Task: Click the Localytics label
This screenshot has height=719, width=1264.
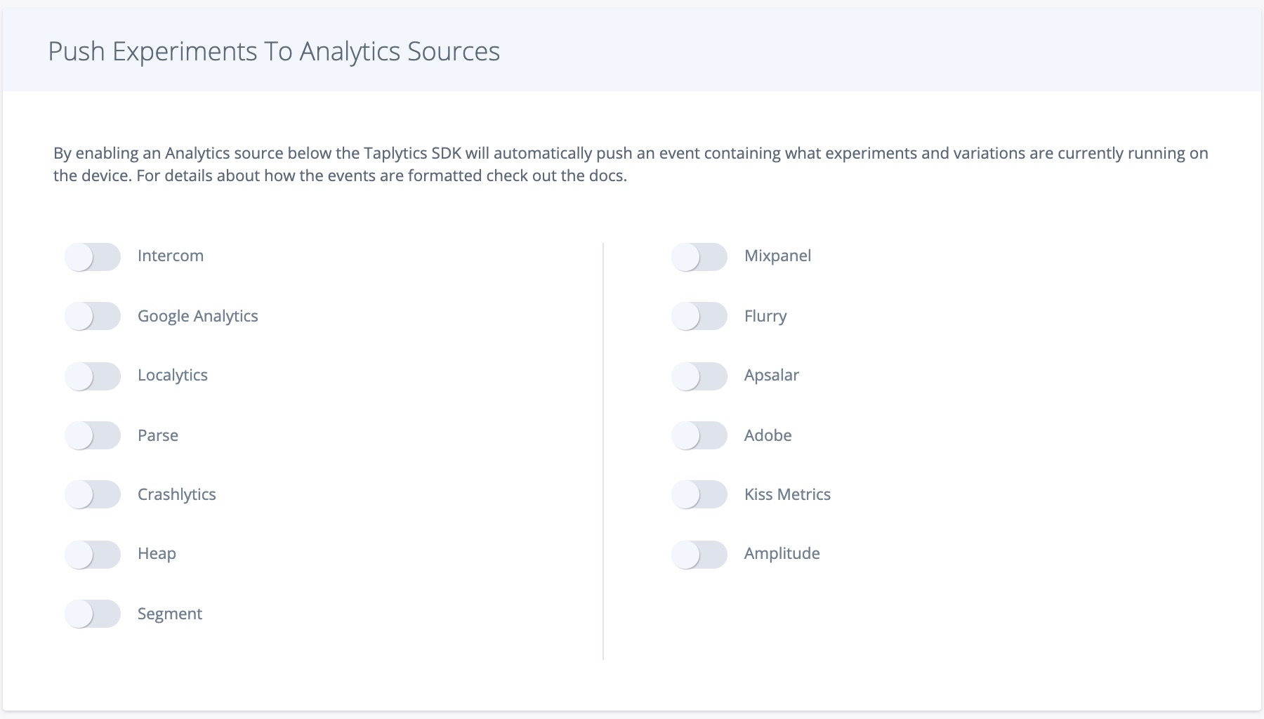Action: click(173, 375)
